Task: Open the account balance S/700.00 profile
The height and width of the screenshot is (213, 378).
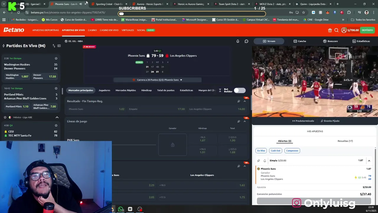Action: click(350, 30)
